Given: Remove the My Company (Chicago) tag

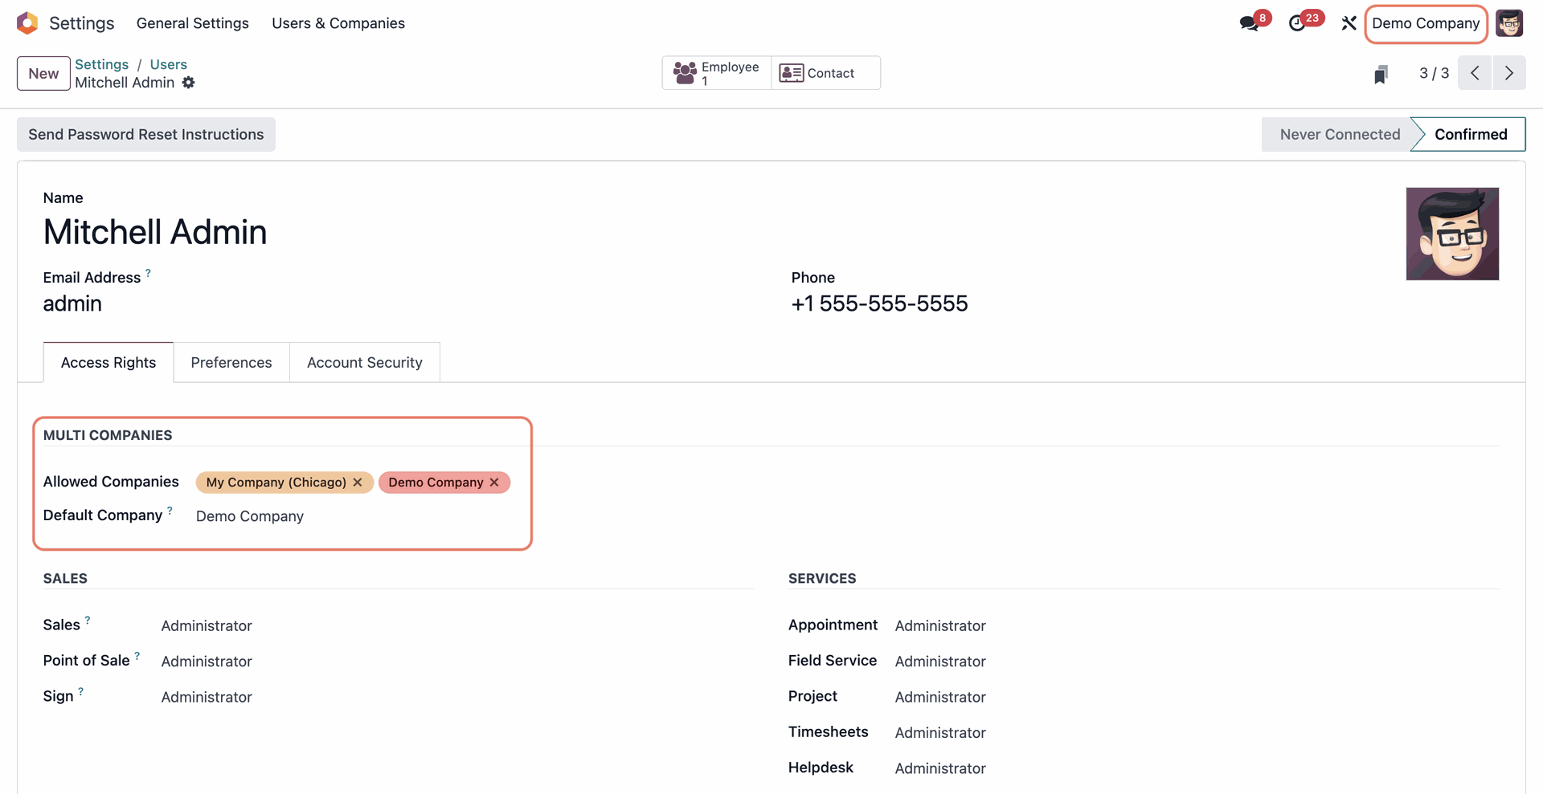Looking at the screenshot, I should pos(358,482).
